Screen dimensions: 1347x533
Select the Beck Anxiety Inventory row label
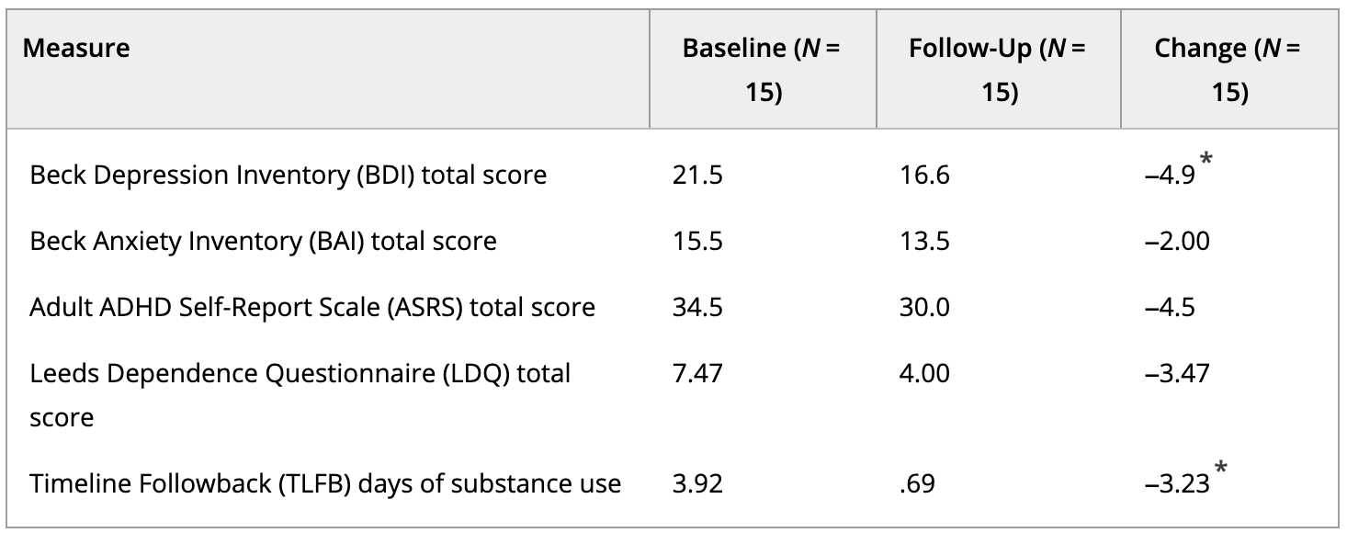[263, 241]
